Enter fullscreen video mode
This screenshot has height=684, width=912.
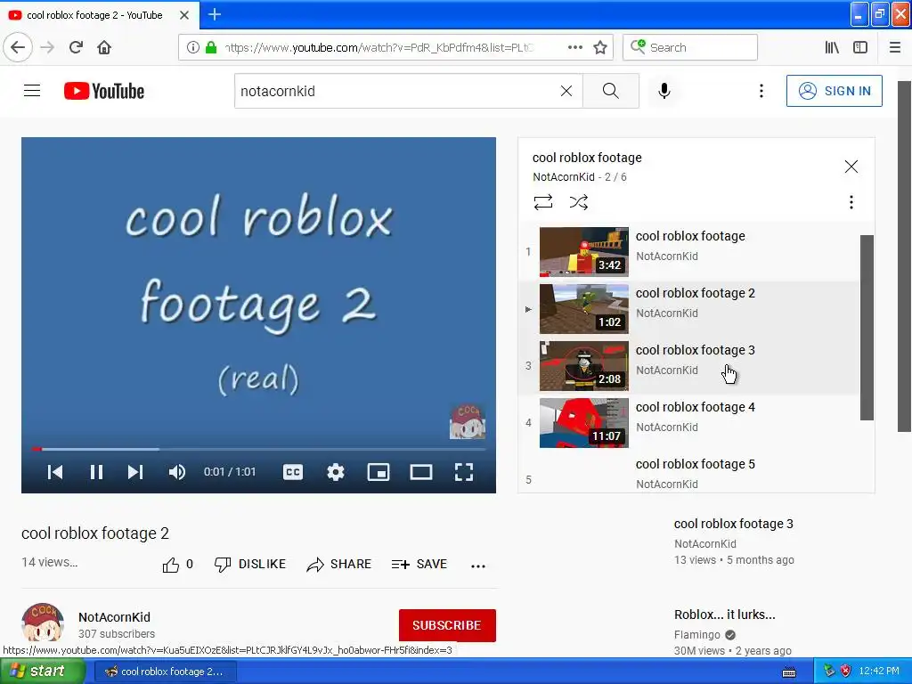463,472
